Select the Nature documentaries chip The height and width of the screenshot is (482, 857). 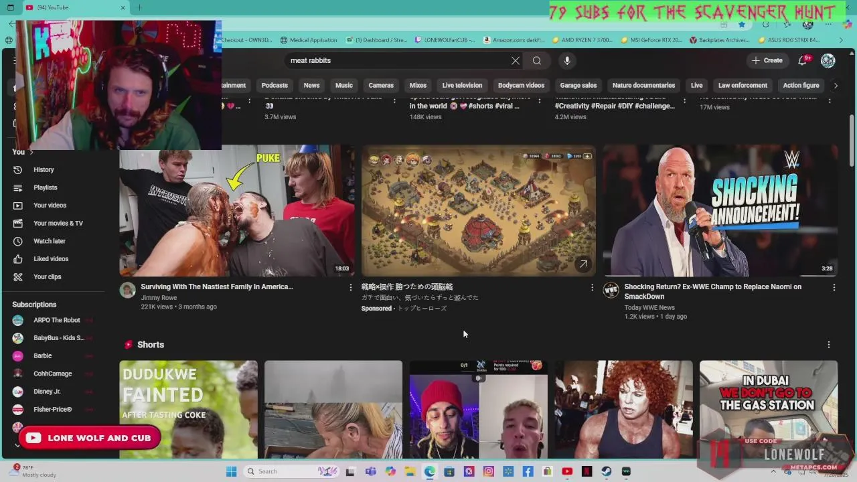[643, 85]
